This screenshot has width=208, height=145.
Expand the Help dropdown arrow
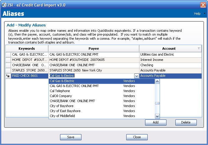point(204,14)
